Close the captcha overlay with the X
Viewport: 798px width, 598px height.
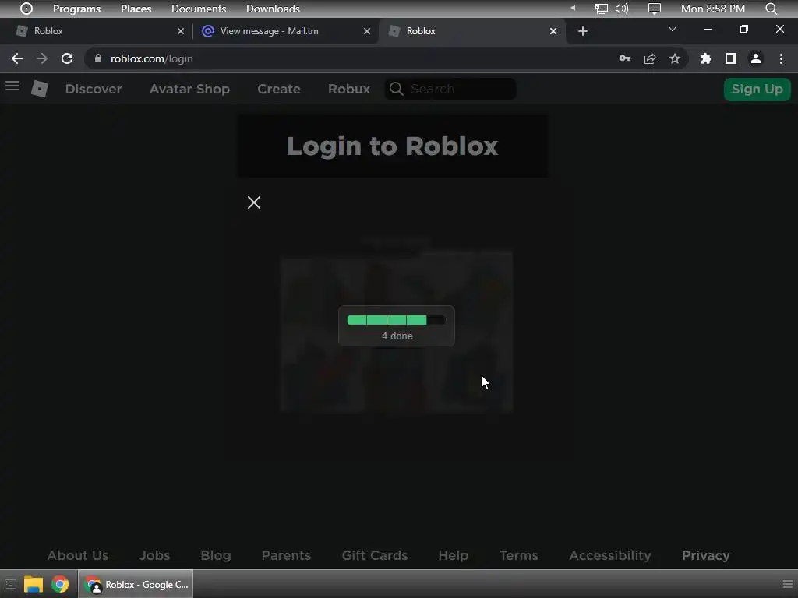pyautogui.click(x=254, y=202)
